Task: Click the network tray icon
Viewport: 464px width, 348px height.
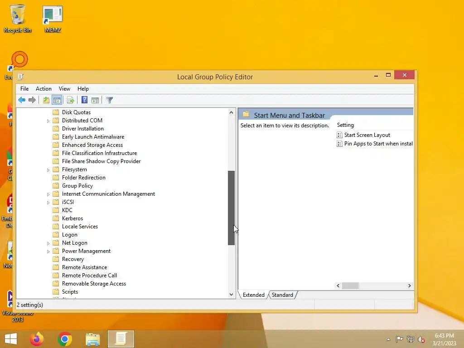Action: pyautogui.click(x=411, y=339)
